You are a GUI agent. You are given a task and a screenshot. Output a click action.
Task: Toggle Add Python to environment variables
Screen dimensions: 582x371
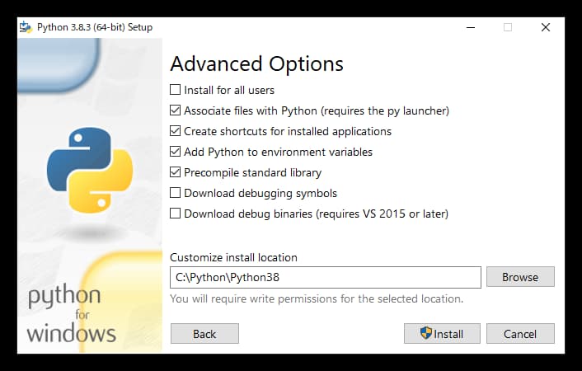tap(176, 152)
